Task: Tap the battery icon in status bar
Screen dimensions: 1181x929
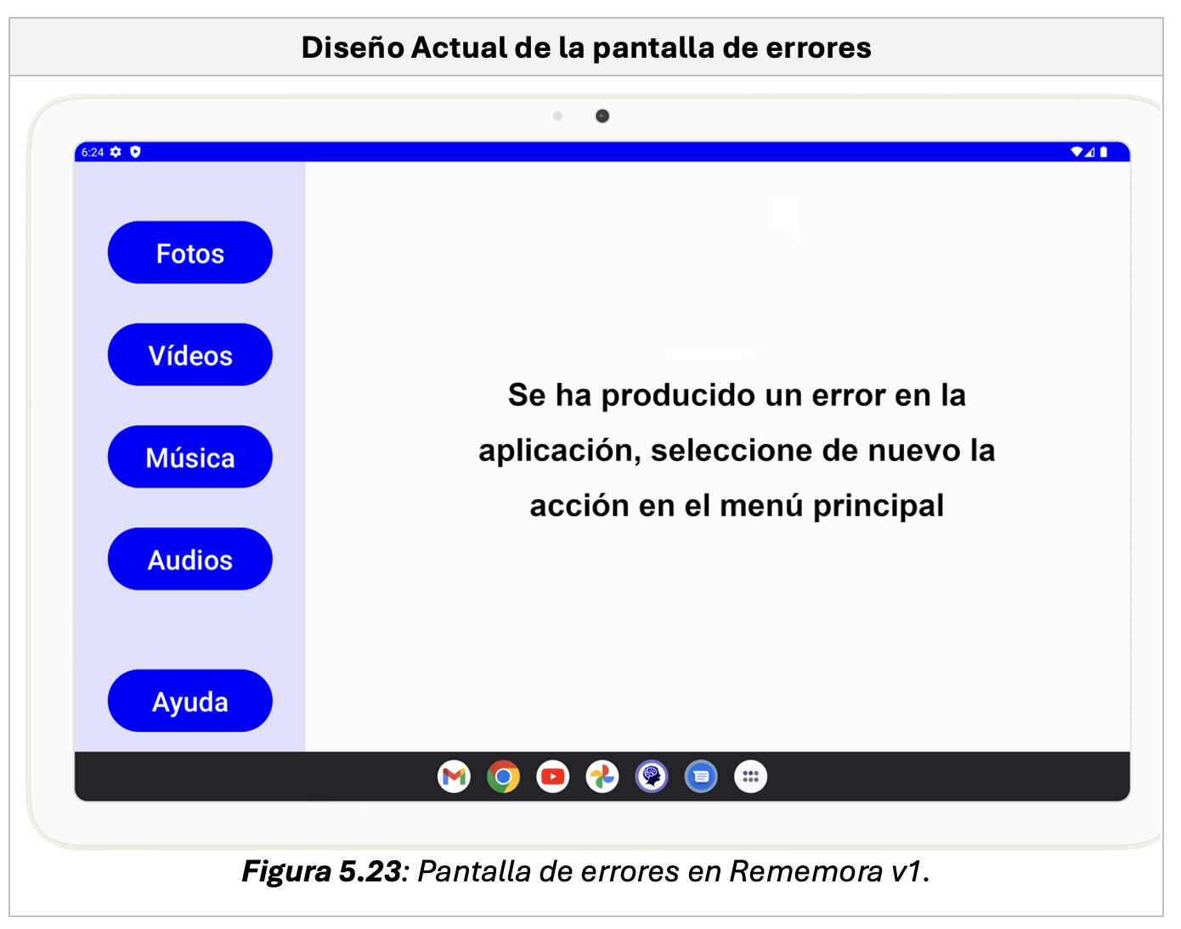Action: (1104, 152)
